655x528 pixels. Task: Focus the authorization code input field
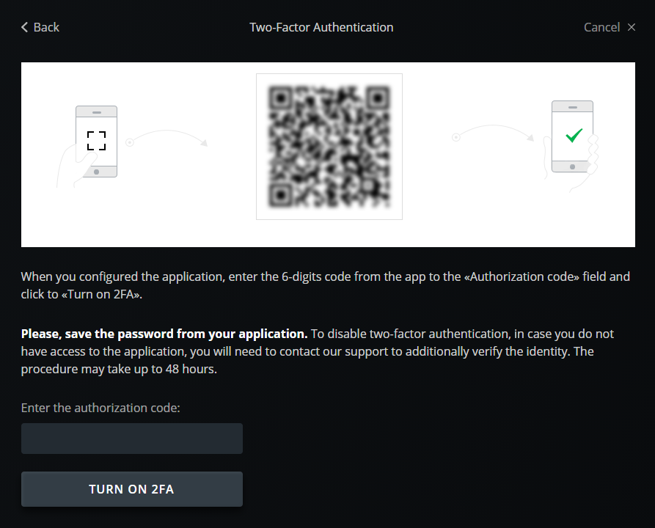(x=132, y=439)
